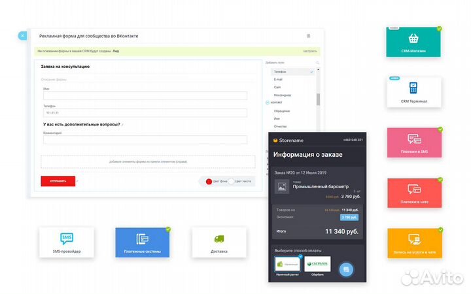The image size is (471, 294).
Task: Open the CRM Терминал payment terminal tile
Action: [413, 91]
